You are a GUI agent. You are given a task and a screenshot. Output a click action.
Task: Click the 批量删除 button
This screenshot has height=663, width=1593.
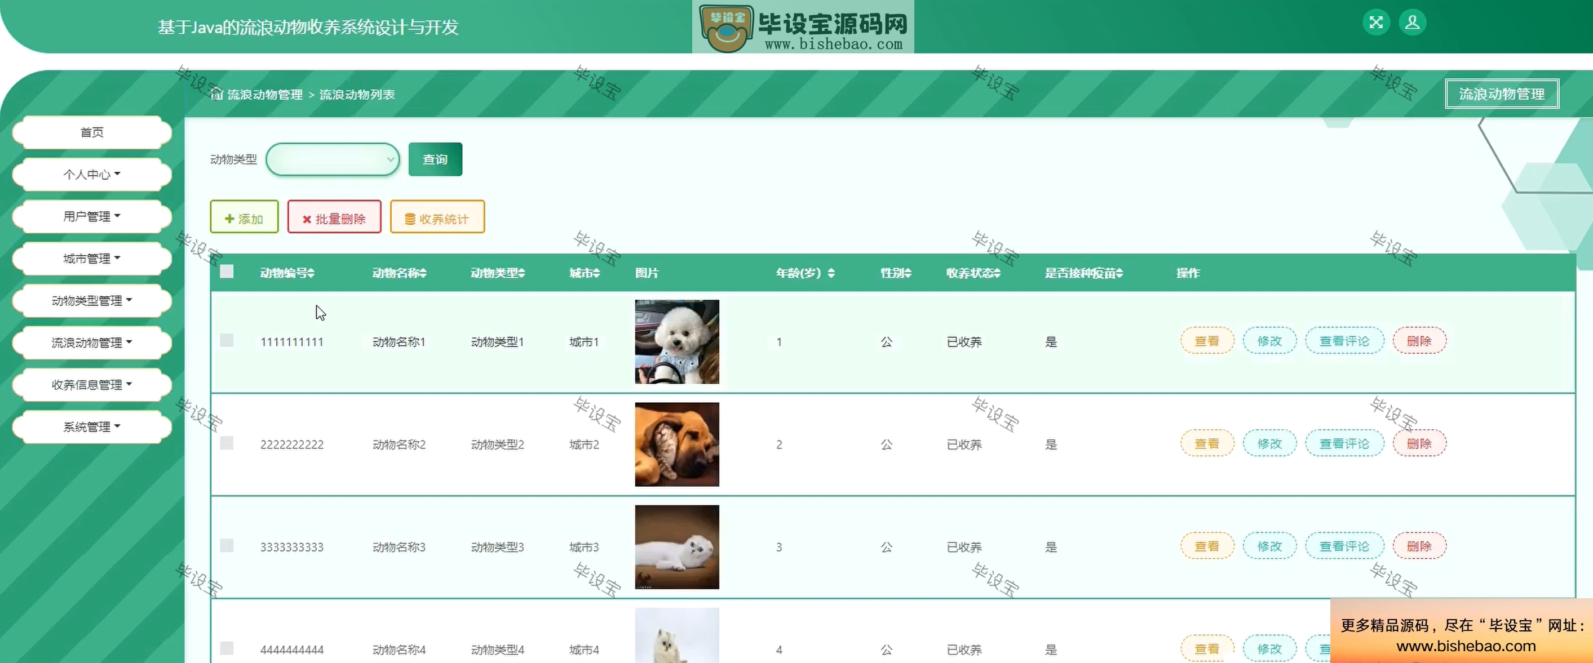point(334,217)
